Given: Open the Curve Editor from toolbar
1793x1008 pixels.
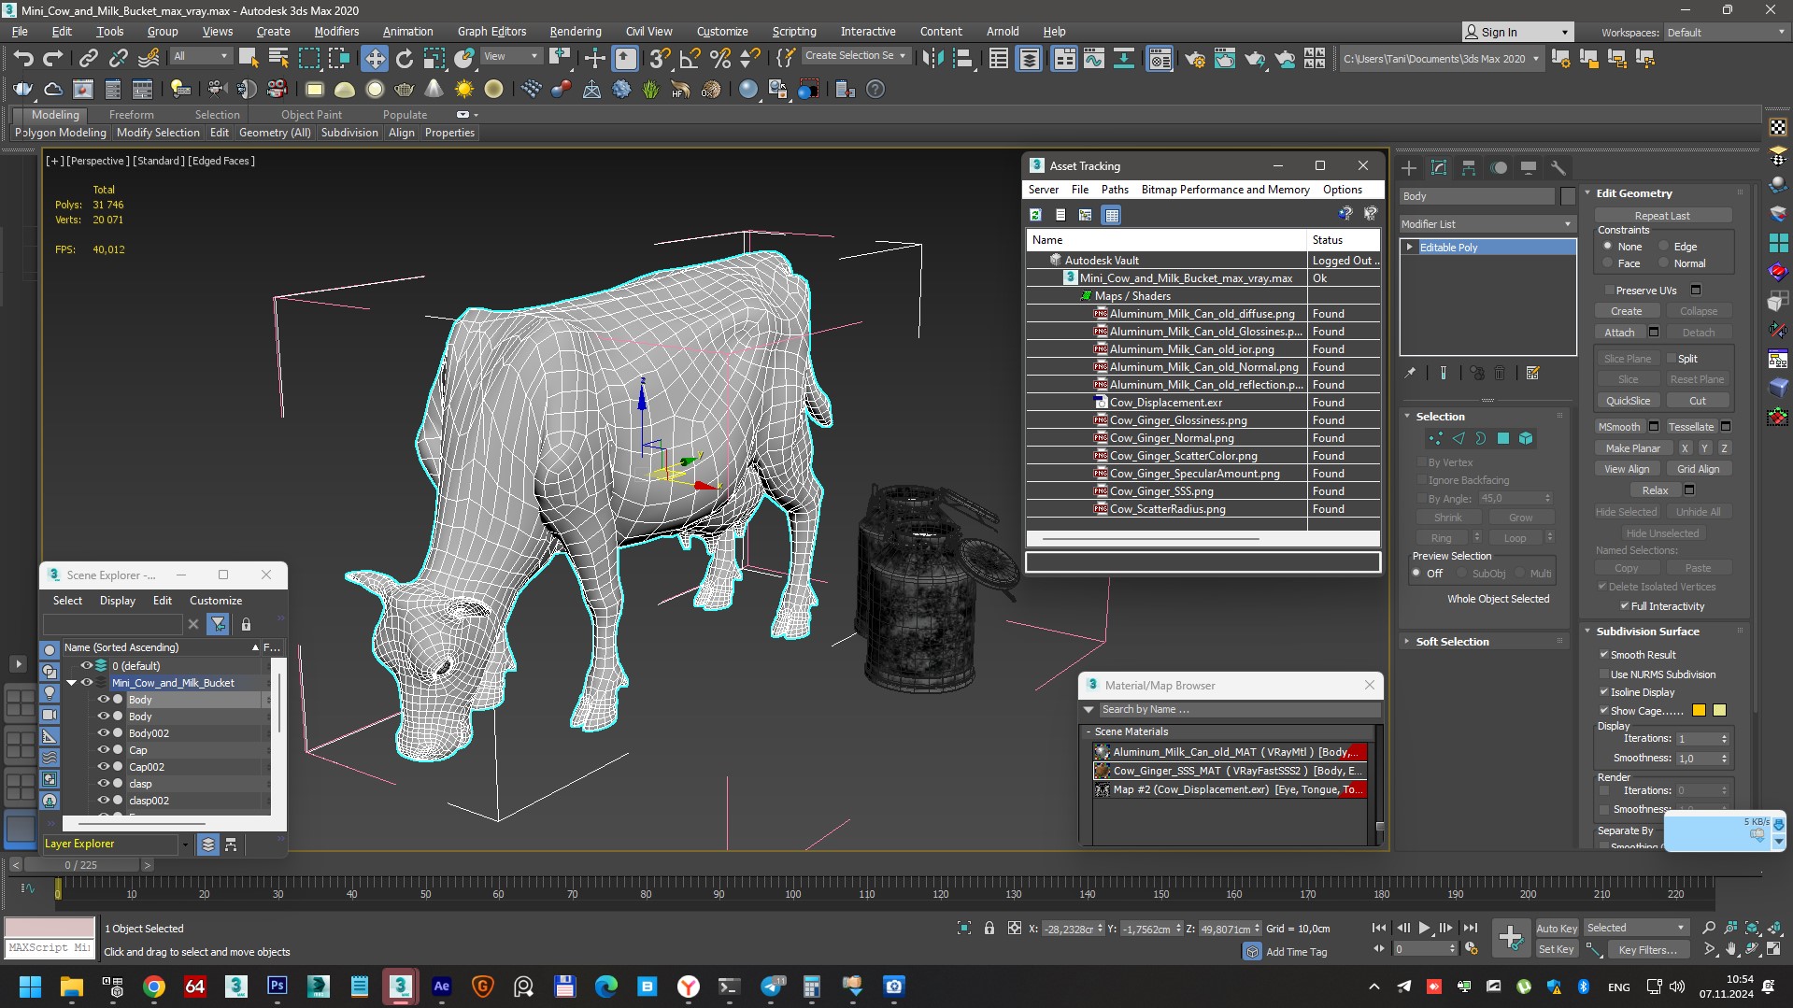Looking at the screenshot, I should pos(1093,59).
